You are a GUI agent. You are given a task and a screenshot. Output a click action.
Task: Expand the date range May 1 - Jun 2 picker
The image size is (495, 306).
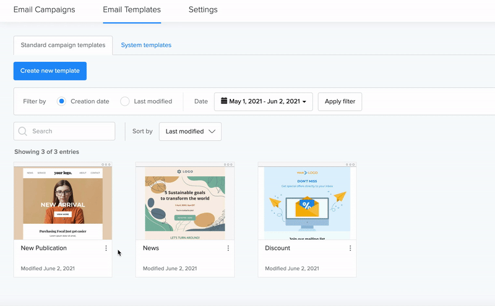coord(264,101)
